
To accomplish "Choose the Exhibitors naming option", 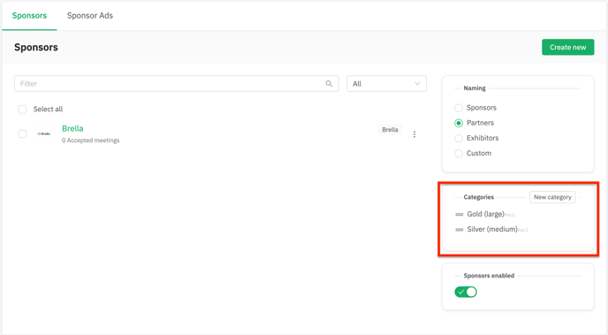I will 459,138.
